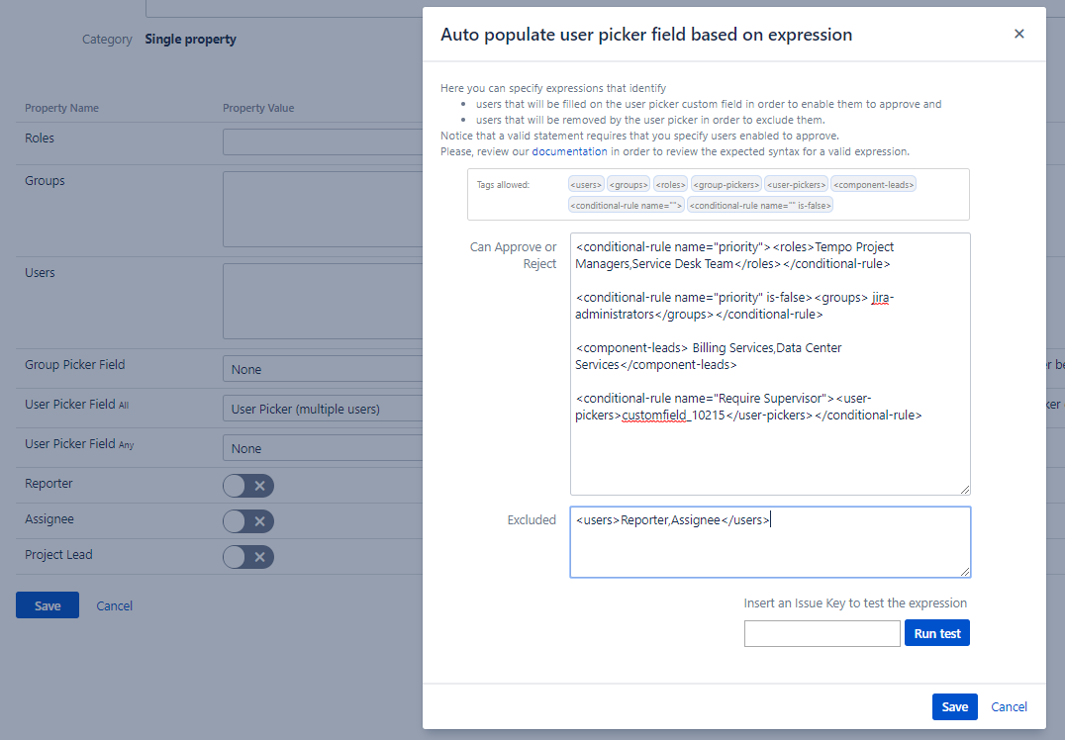Turn on the Project Lead switch
This screenshot has width=1065, height=740.
(247, 557)
